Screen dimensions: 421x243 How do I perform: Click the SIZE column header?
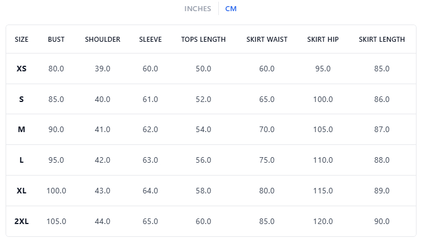coord(22,40)
